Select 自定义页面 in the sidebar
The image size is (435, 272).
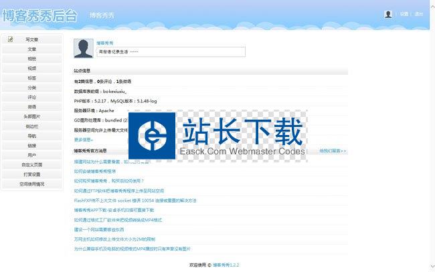[x=32, y=165]
